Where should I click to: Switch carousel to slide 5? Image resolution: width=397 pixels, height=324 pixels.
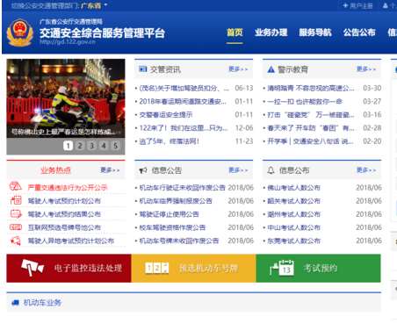[116, 146]
